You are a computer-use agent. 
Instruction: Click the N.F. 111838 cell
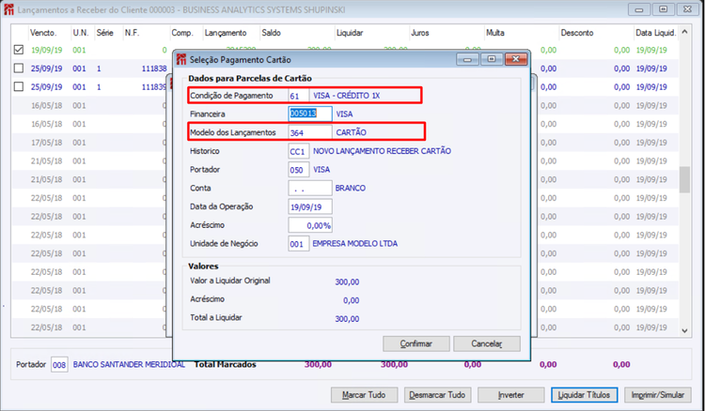coord(154,68)
